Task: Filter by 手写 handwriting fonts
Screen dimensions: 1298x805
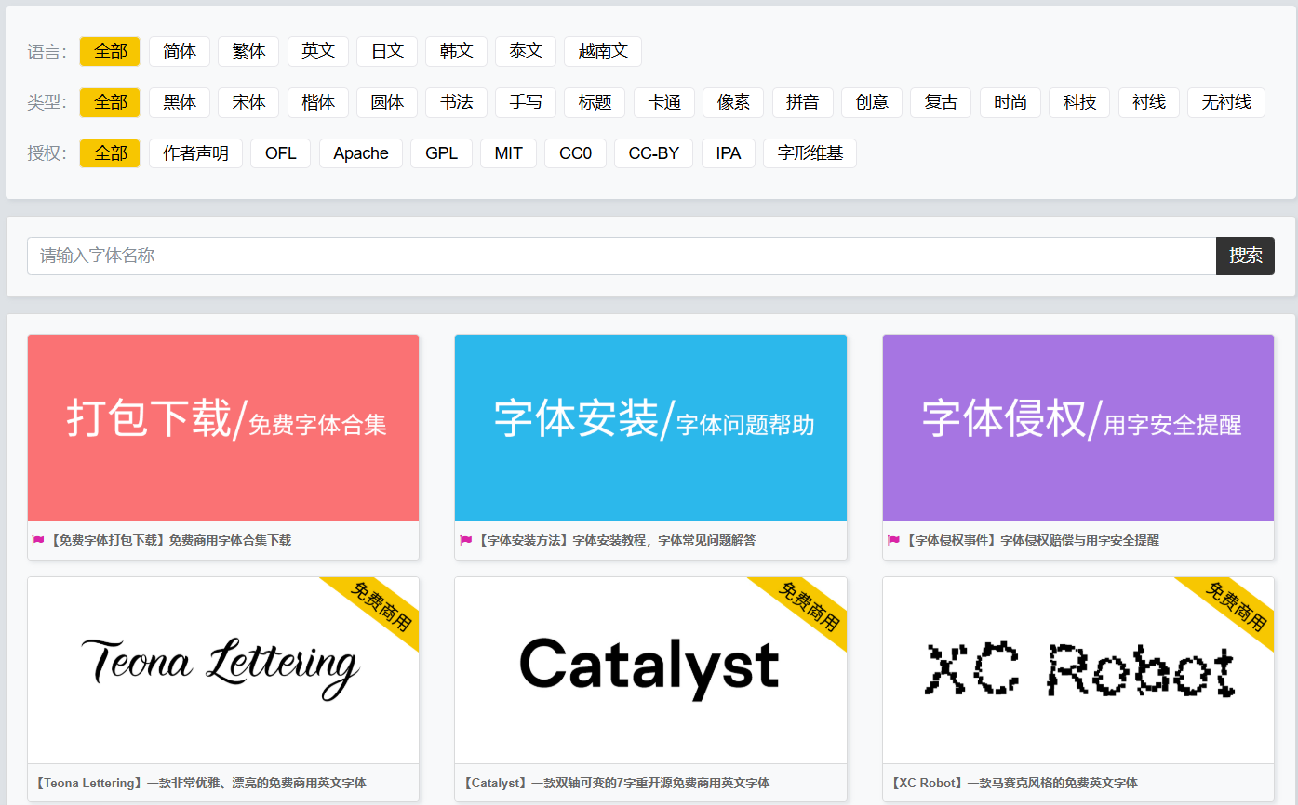Action: point(525,102)
